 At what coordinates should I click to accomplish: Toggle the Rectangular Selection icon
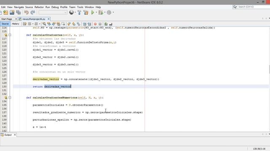[63, 24]
